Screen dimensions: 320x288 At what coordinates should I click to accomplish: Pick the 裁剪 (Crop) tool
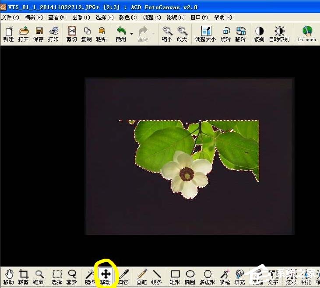pyautogui.click(x=24, y=276)
